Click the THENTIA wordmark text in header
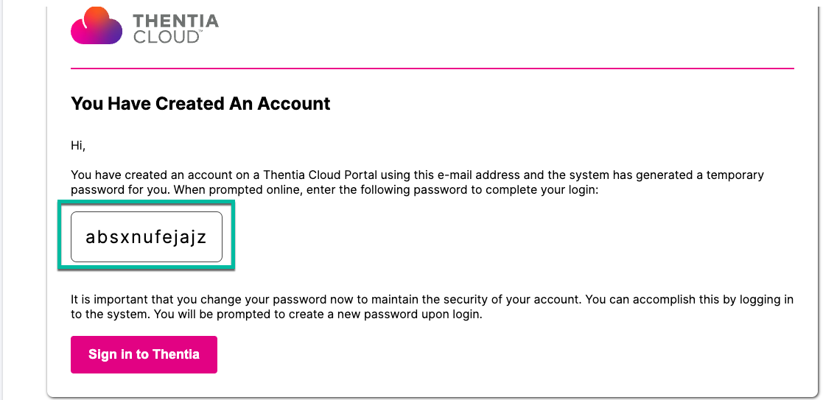This screenshot has width=823, height=400. click(176, 21)
